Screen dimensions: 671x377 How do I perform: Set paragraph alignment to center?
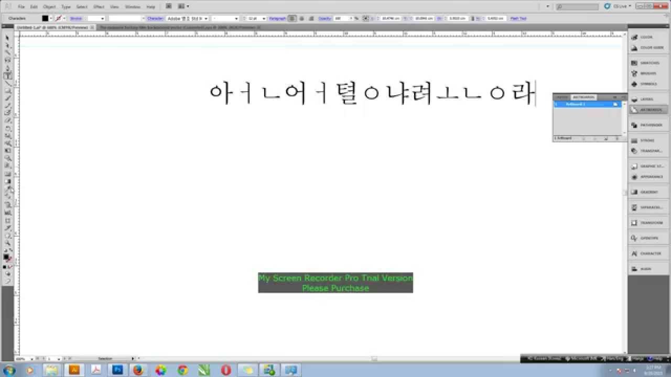click(x=301, y=18)
